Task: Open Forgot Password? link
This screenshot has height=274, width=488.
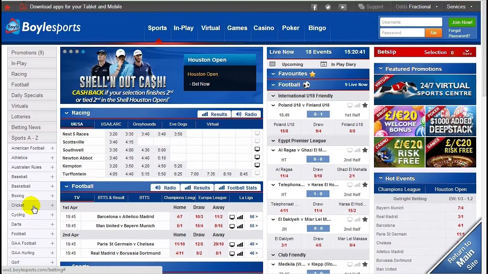Action: [x=459, y=33]
